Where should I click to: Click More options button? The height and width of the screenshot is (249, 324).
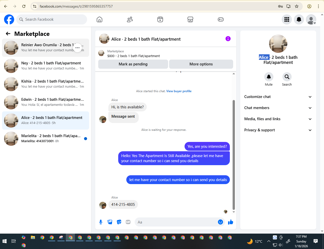(201, 64)
